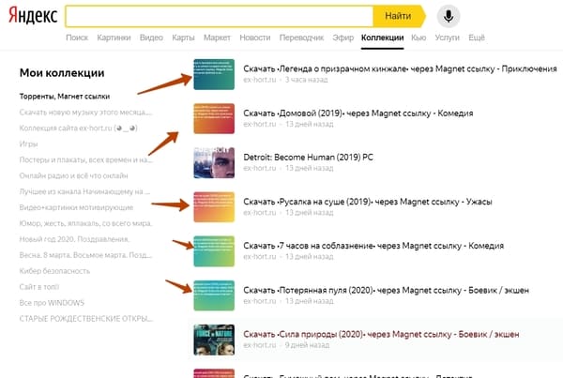Open Кибер безопасность collection
563x378 pixels.
click(54, 271)
